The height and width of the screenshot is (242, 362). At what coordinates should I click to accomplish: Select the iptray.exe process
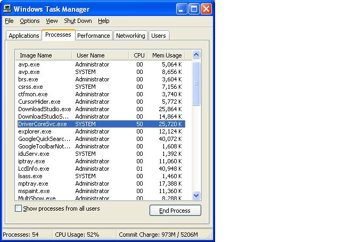click(x=101, y=161)
